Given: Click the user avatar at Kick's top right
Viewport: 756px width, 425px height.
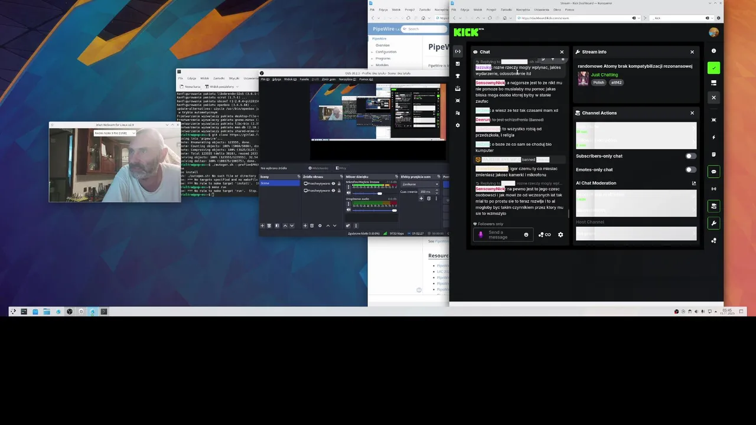Looking at the screenshot, I should (x=713, y=32).
